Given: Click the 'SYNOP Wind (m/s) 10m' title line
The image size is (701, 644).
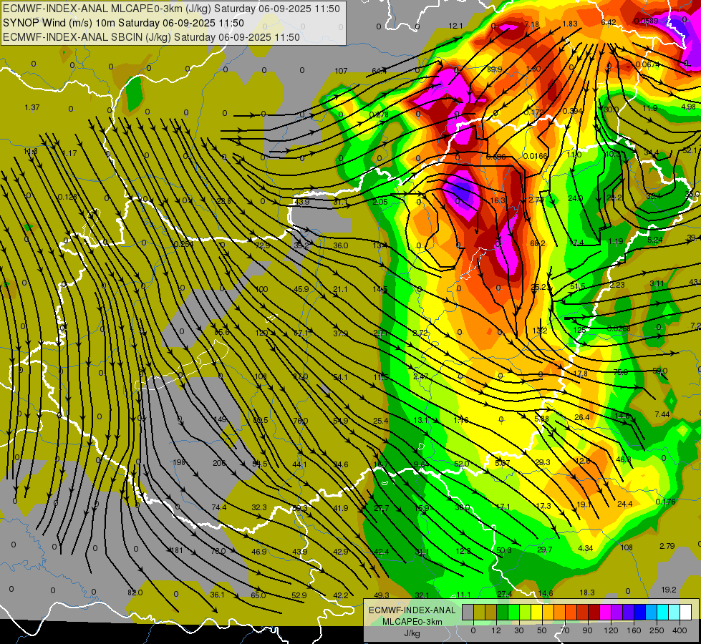Looking at the screenshot, I should click(x=123, y=23).
